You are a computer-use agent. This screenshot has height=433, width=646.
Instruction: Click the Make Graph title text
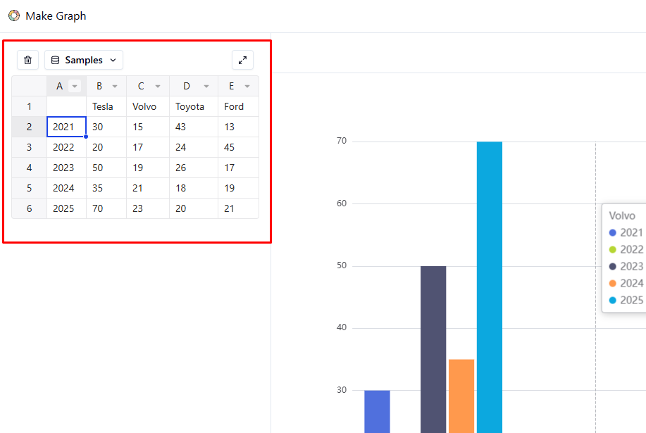[56, 15]
